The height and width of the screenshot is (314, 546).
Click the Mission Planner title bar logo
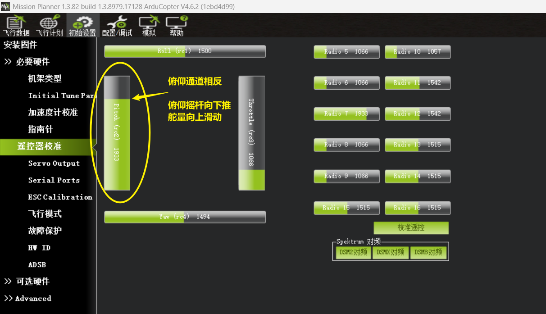point(5,6)
